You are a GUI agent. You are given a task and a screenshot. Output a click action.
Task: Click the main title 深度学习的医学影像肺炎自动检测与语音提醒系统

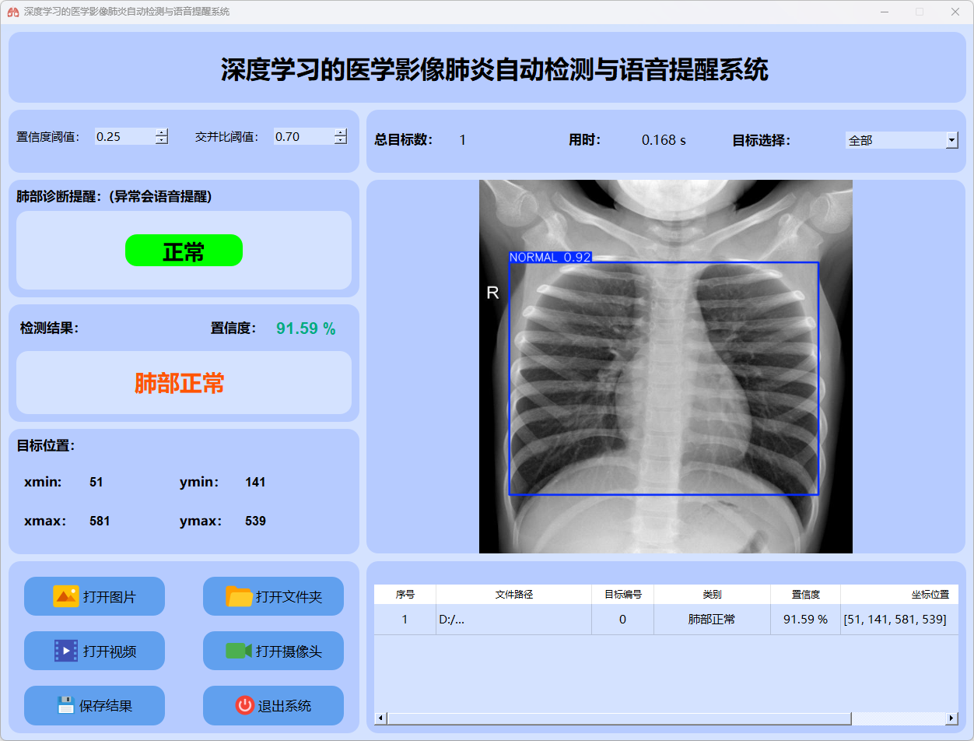click(x=495, y=69)
